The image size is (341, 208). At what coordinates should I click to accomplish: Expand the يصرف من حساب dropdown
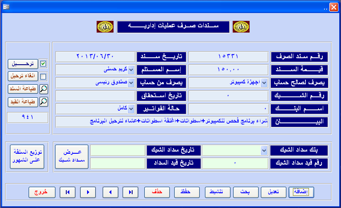[131, 83]
